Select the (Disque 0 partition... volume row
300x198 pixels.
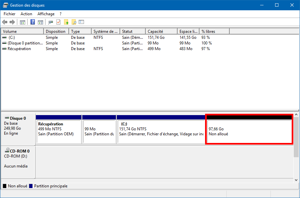coord(25,43)
